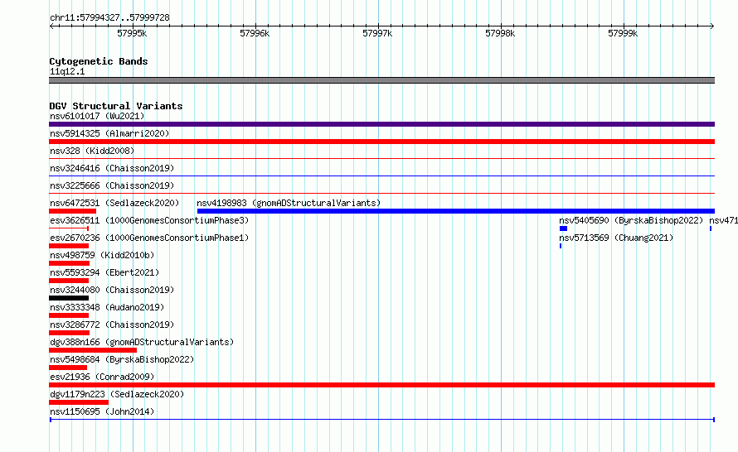Select nsv3225666 (Chaisson2019) label
The height and width of the screenshot is (452, 738).
point(112,185)
